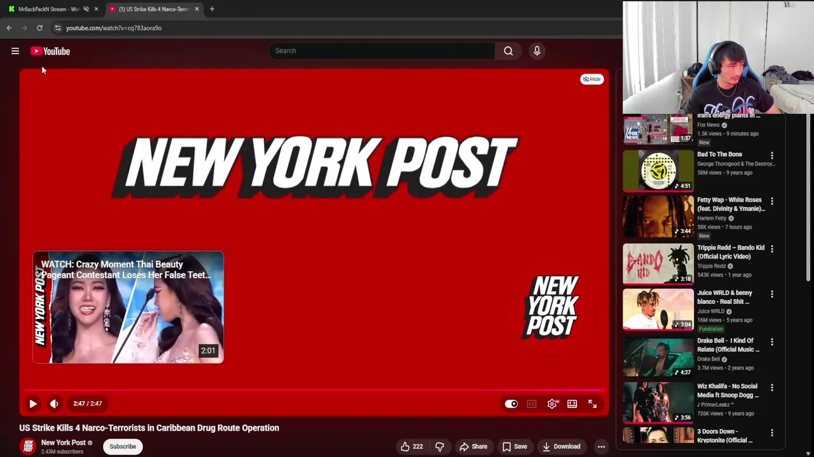Screen dimensions: 814x457
Task: Open Drake Bell I Kind Of Relate thumbnail
Action: (x=658, y=357)
